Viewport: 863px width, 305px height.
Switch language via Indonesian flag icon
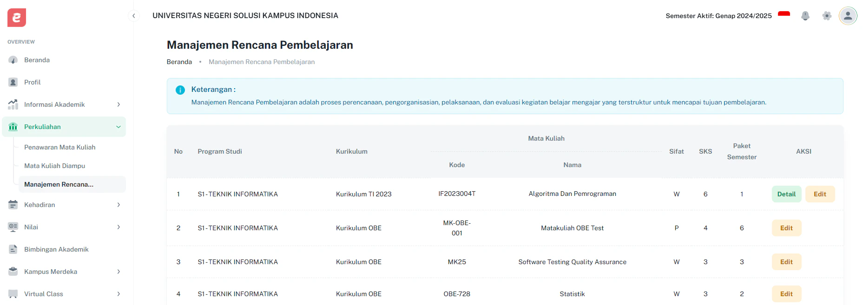(x=784, y=15)
